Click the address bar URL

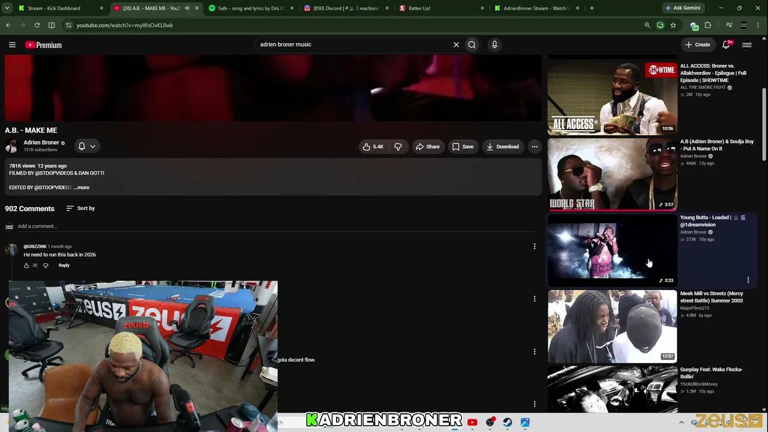tap(125, 25)
